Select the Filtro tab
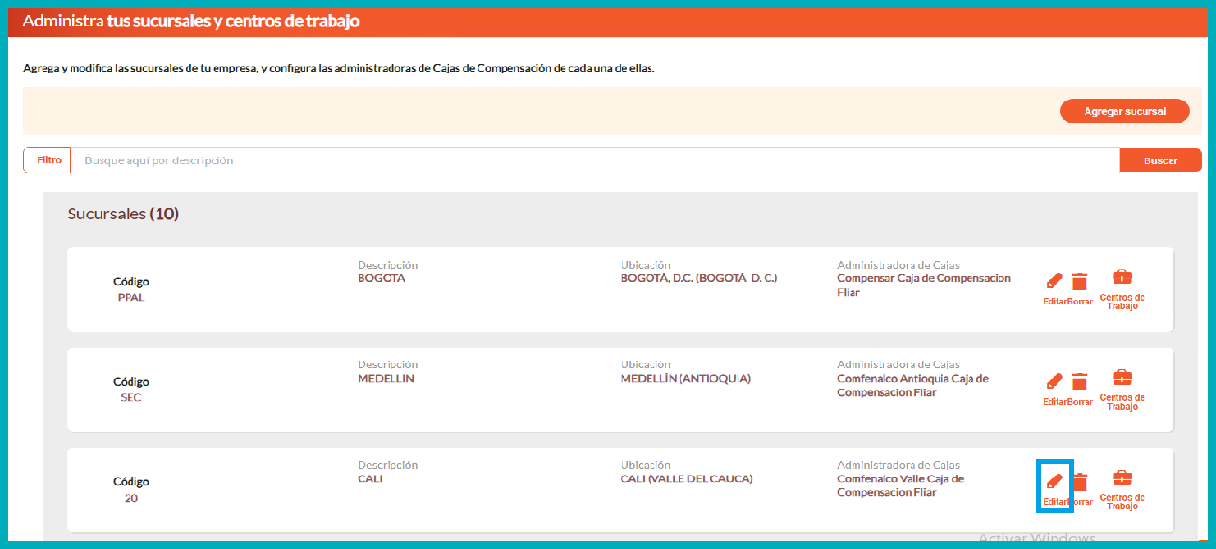 tap(48, 160)
